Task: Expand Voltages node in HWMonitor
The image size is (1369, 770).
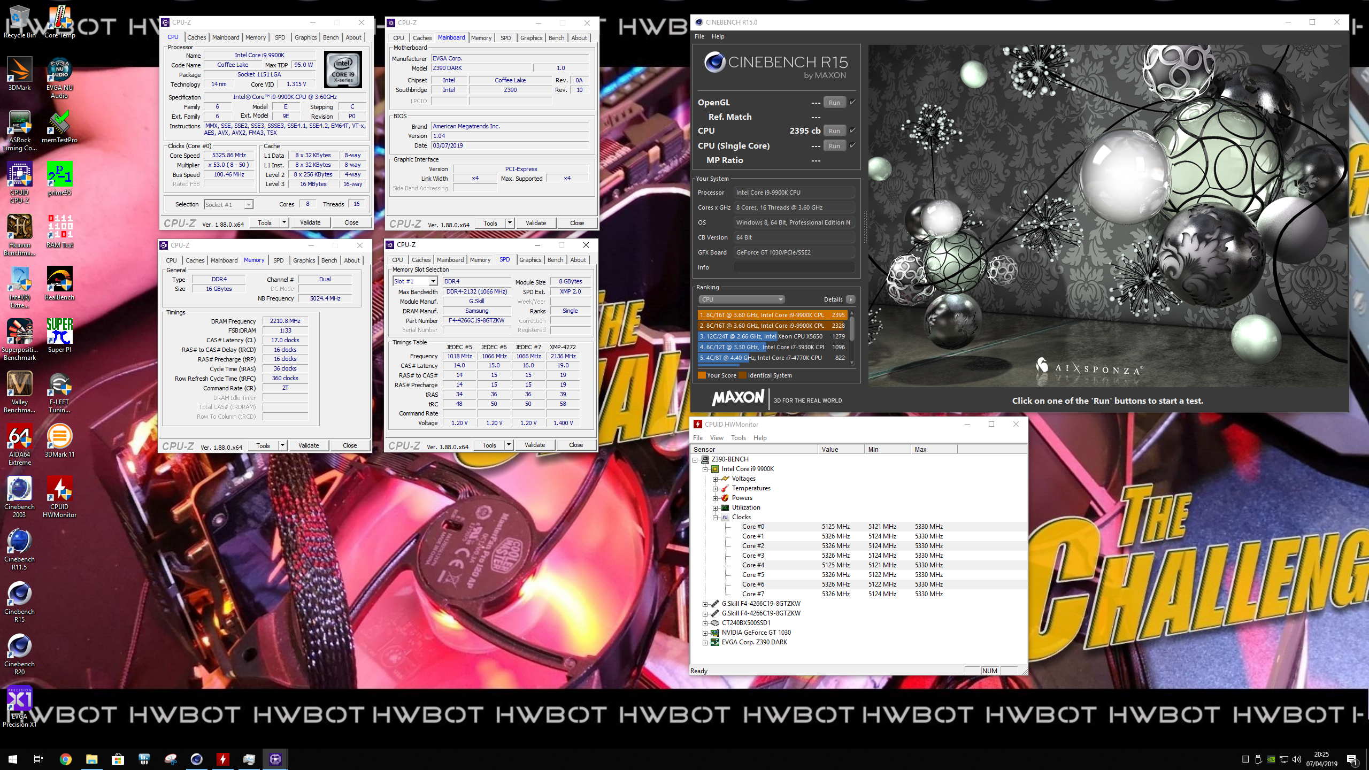Action: click(x=715, y=479)
